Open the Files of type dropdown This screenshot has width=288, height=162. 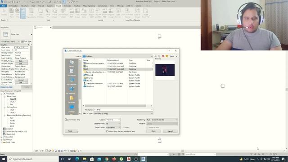[123, 113]
